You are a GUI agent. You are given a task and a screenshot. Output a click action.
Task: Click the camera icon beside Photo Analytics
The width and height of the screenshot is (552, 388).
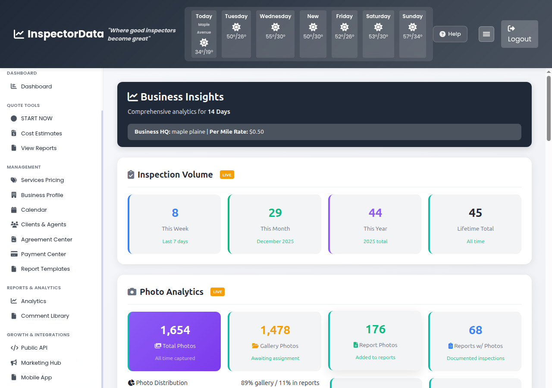pyautogui.click(x=132, y=291)
